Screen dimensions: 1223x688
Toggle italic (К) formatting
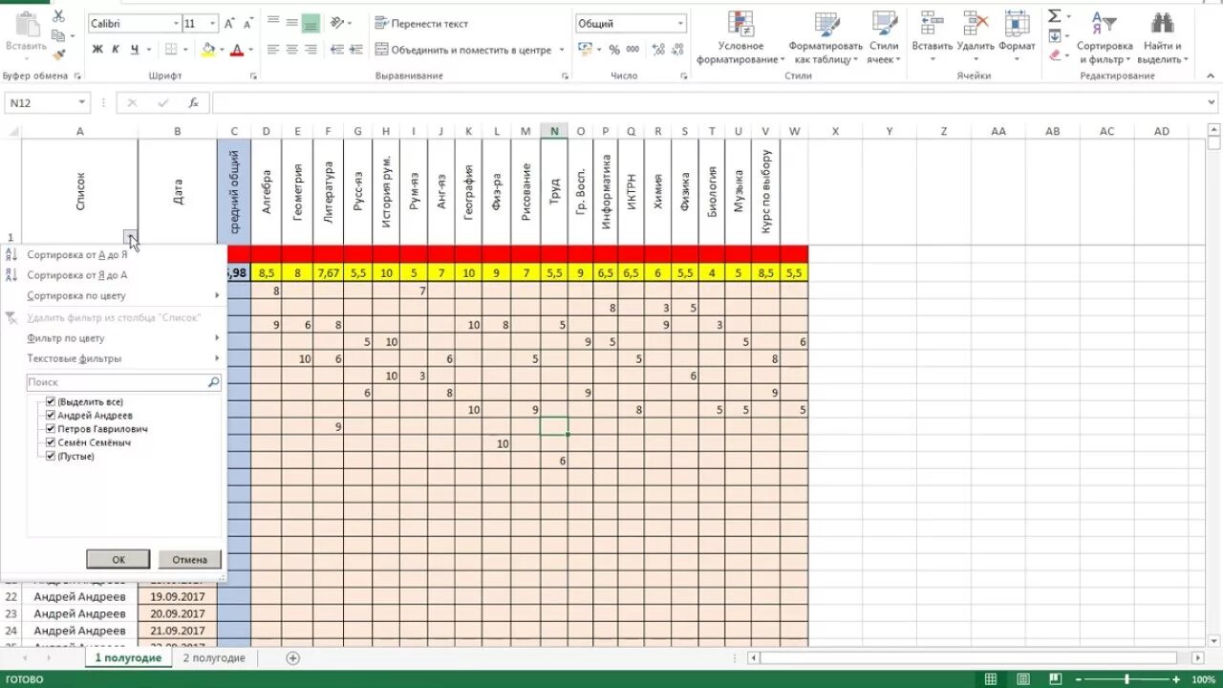[x=116, y=50]
